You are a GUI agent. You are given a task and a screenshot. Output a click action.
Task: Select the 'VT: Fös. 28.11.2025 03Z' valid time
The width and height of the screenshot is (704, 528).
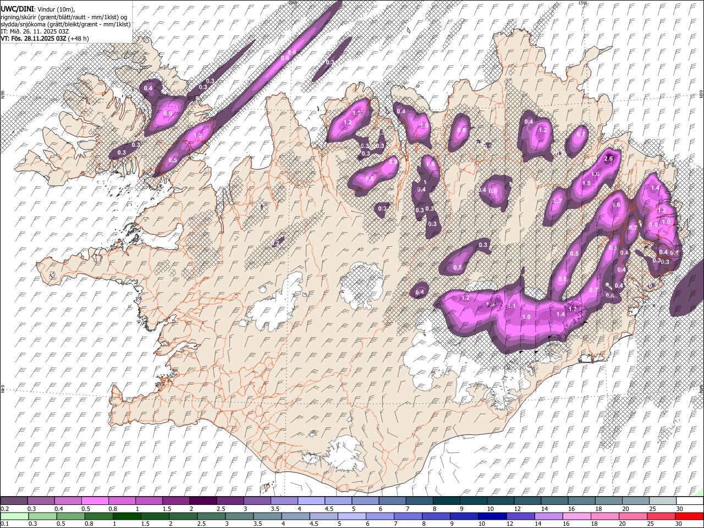(34, 38)
